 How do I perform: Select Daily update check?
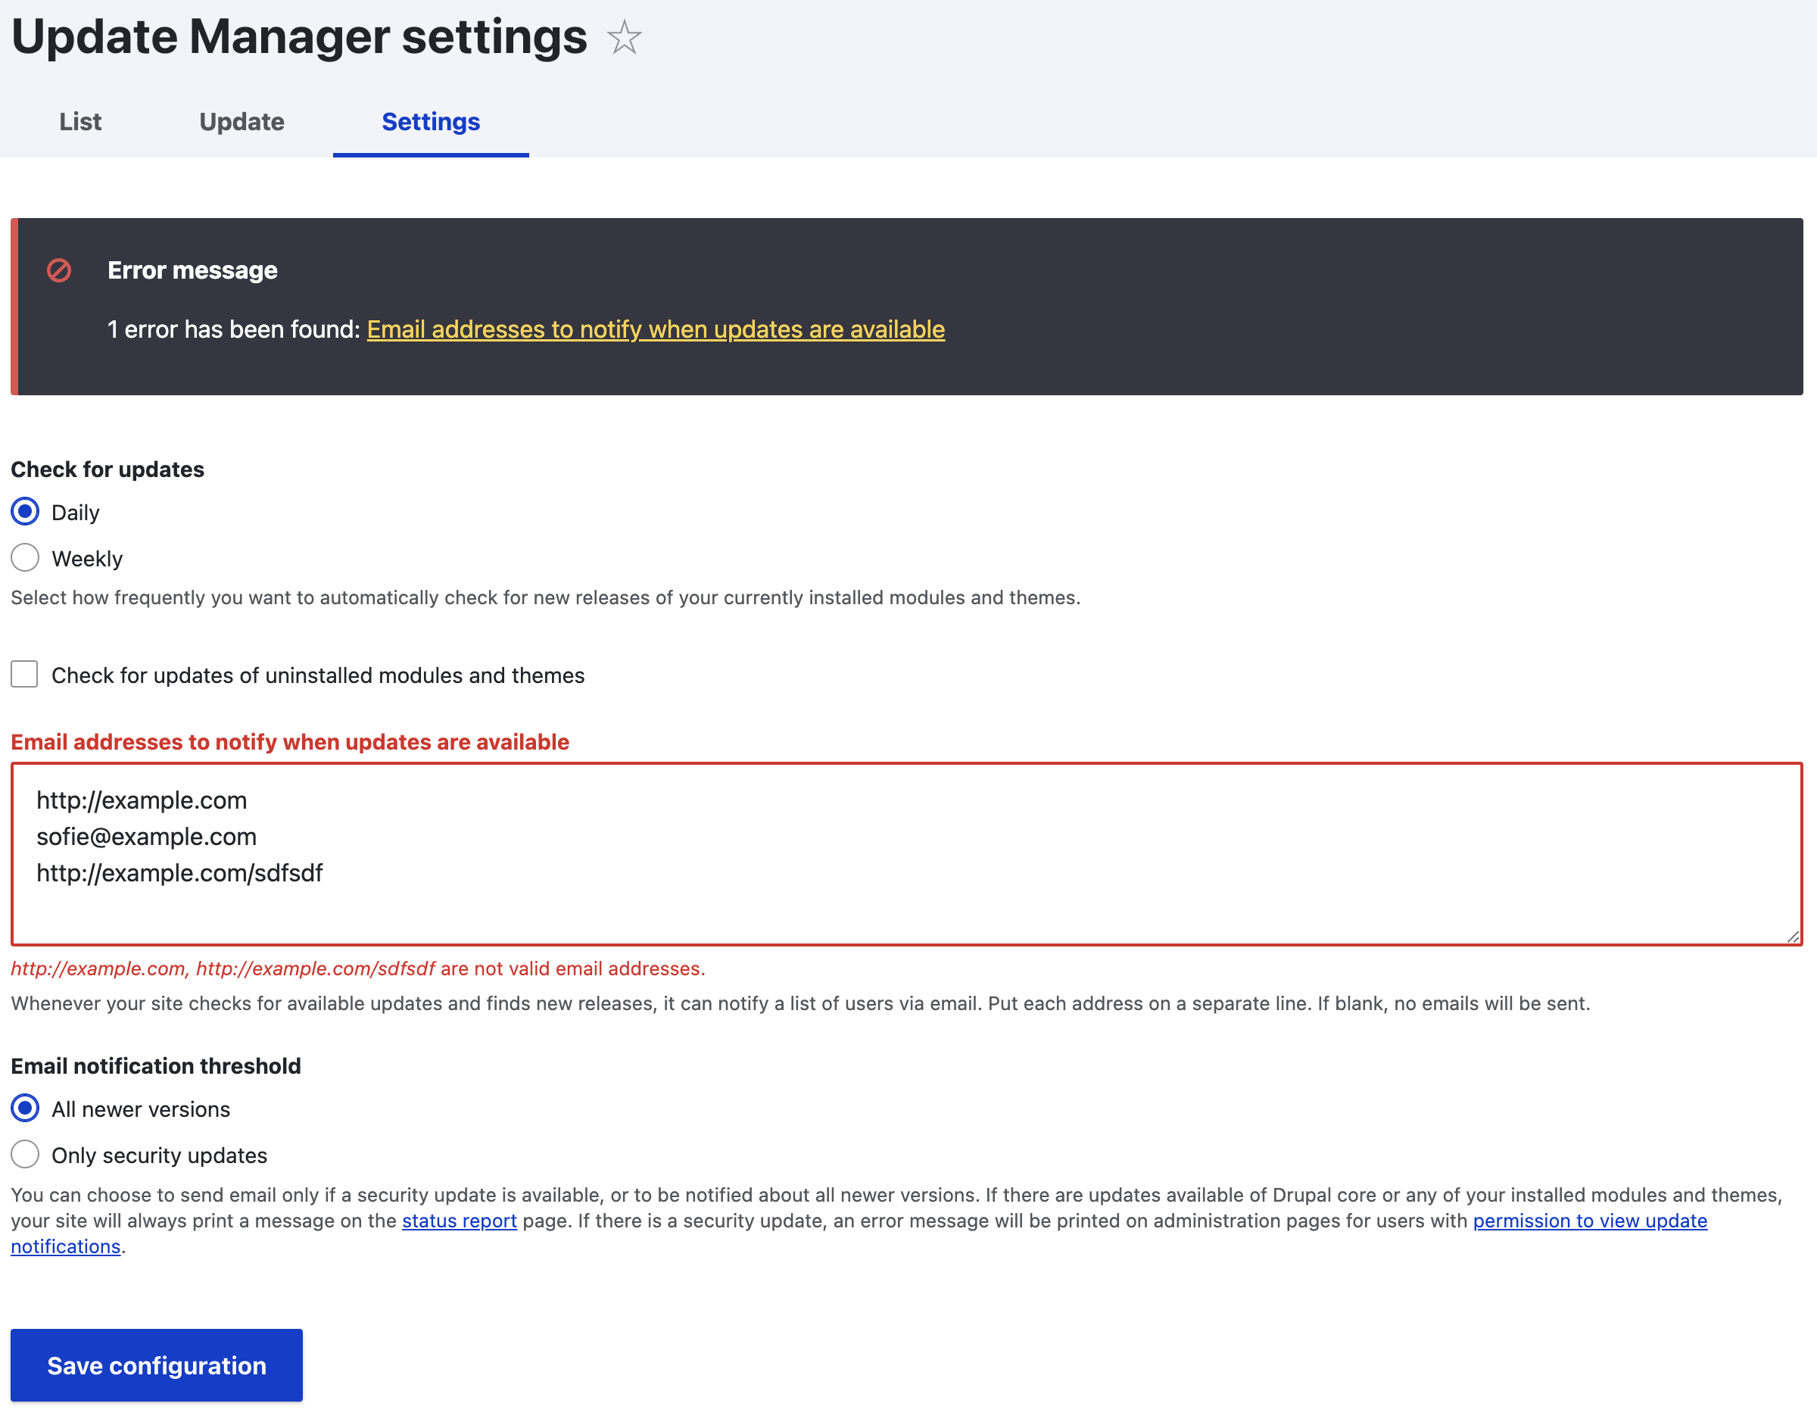tap(25, 511)
